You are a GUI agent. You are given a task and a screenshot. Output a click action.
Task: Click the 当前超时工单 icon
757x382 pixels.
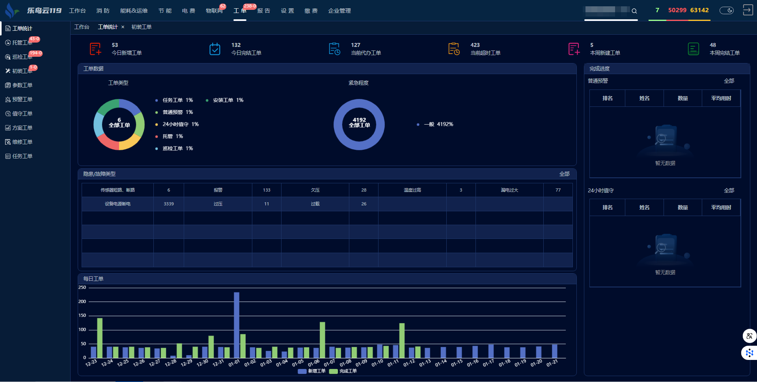click(x=454, y=49)
